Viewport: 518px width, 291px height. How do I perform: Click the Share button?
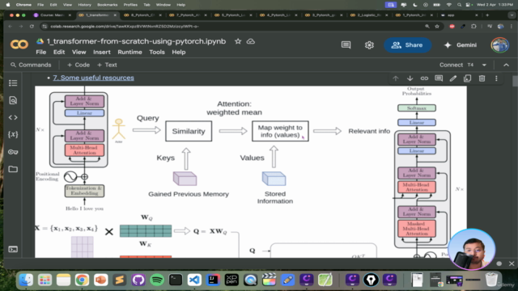pos(407,45)
